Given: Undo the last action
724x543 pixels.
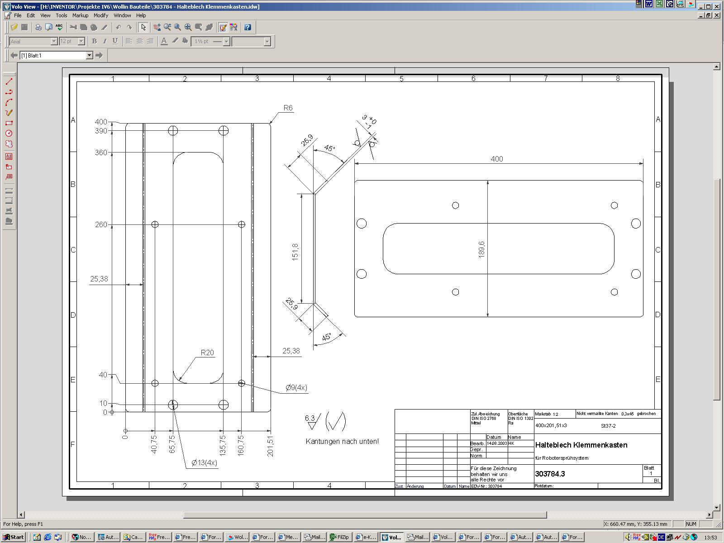Looking at the screenshot, I should pyautogui.click(x=119, y=28).
